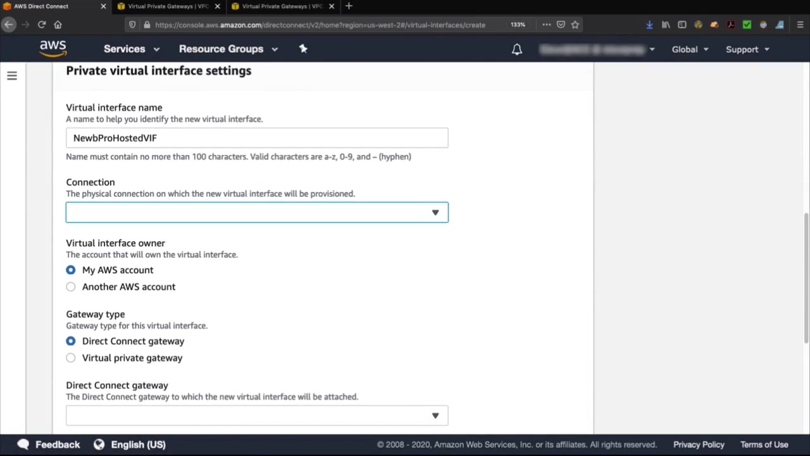Click the Feedback speech bubble icon
The image size is (810, 456).
[x=23, y=445]
